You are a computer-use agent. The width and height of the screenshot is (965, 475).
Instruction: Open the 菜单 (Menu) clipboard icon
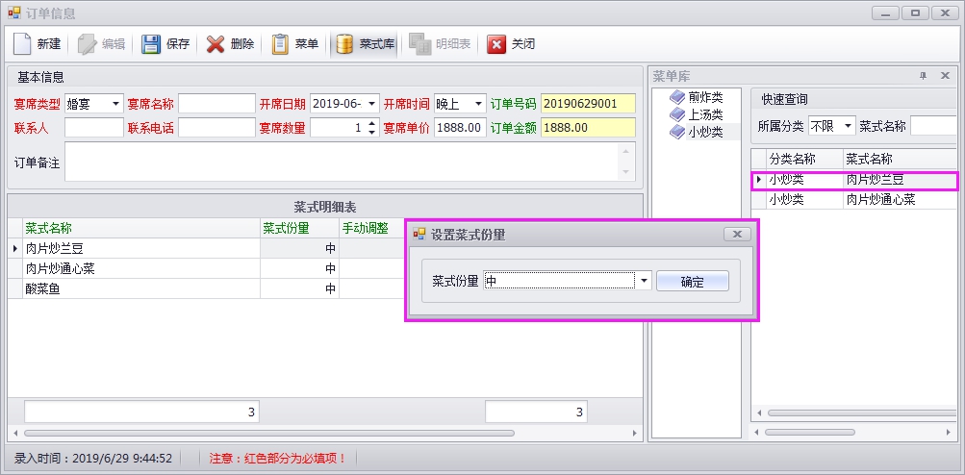pos(280,44)
